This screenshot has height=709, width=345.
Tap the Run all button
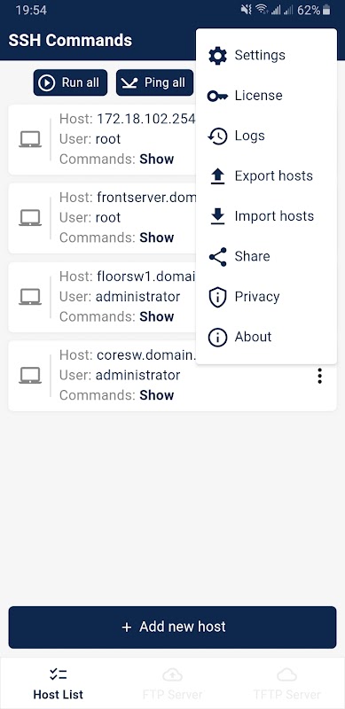point(70,82)
